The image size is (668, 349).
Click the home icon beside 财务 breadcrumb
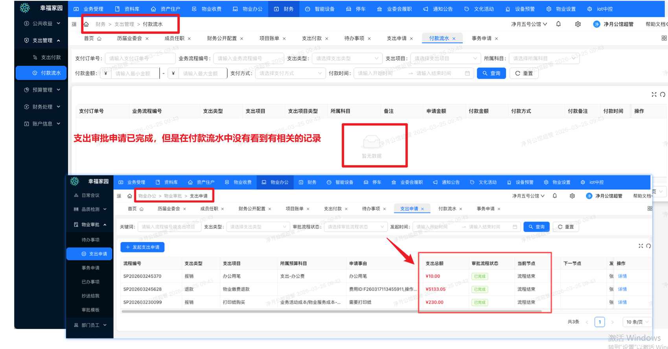(x=86, y=24)
